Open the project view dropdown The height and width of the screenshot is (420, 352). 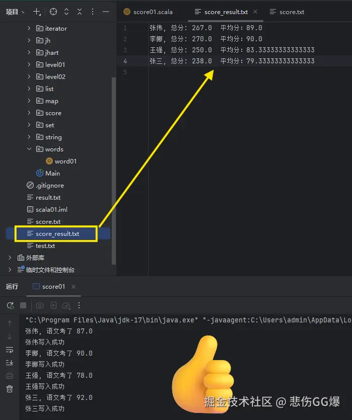[x=15, y=12]
